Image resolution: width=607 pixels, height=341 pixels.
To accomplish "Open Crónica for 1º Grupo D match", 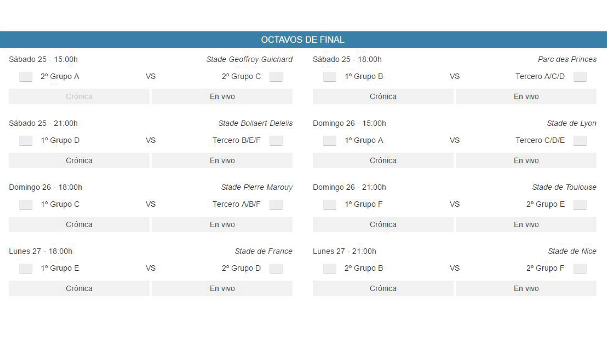I will 79,161.
